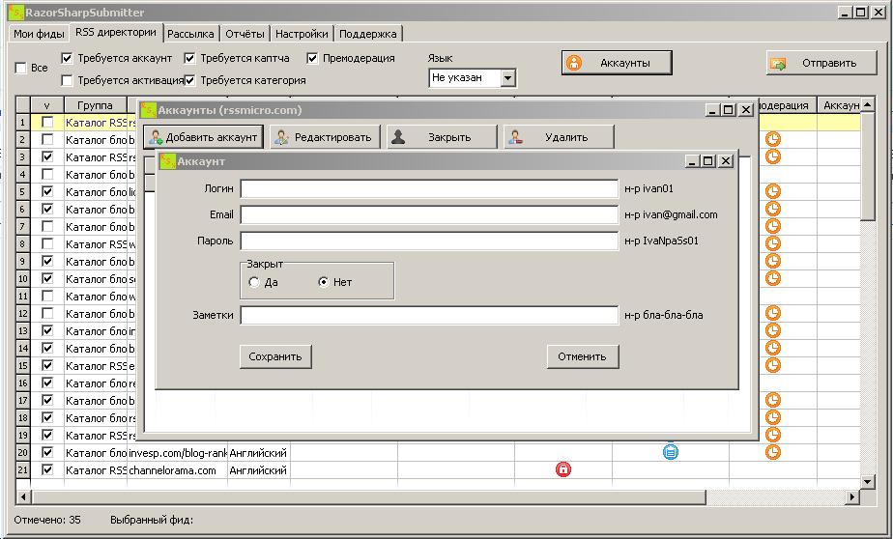The width and height of the screenshot is (893, 539).
Task: Open the Настройки tab
Action: 302,34
